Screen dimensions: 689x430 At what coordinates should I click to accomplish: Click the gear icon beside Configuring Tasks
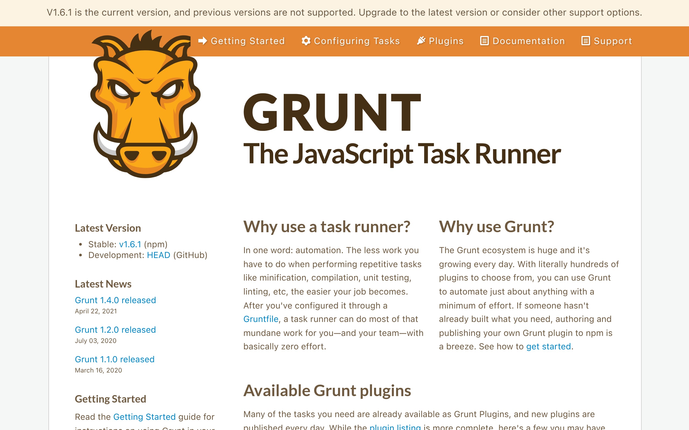click(306, 41)
